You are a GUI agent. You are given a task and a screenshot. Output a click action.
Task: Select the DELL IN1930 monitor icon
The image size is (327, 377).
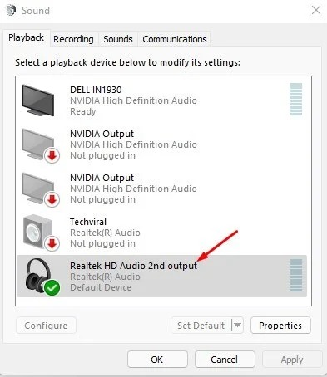tap(38, 100)
